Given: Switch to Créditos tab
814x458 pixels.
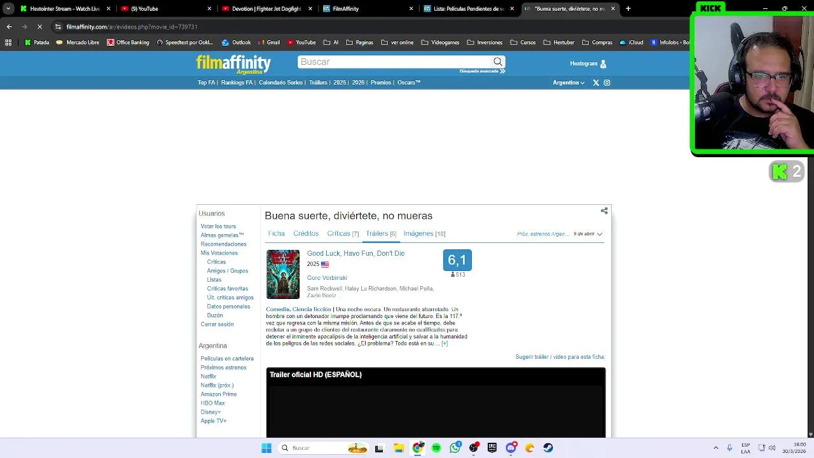Looking at the screenshot, I should pos(306,233).
